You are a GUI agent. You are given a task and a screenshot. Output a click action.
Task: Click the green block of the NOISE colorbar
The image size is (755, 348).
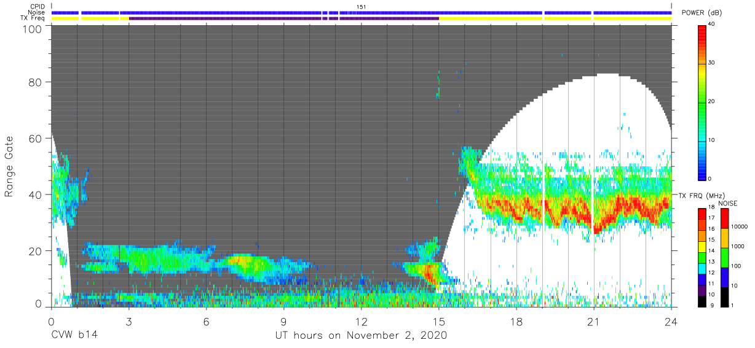tap(724, 257)
